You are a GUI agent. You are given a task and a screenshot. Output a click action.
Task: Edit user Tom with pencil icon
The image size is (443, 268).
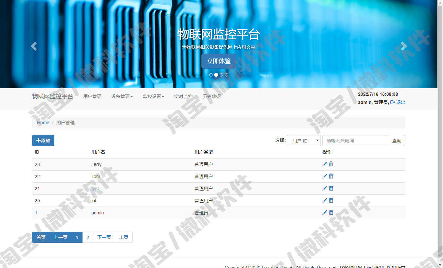coord(325,176)
